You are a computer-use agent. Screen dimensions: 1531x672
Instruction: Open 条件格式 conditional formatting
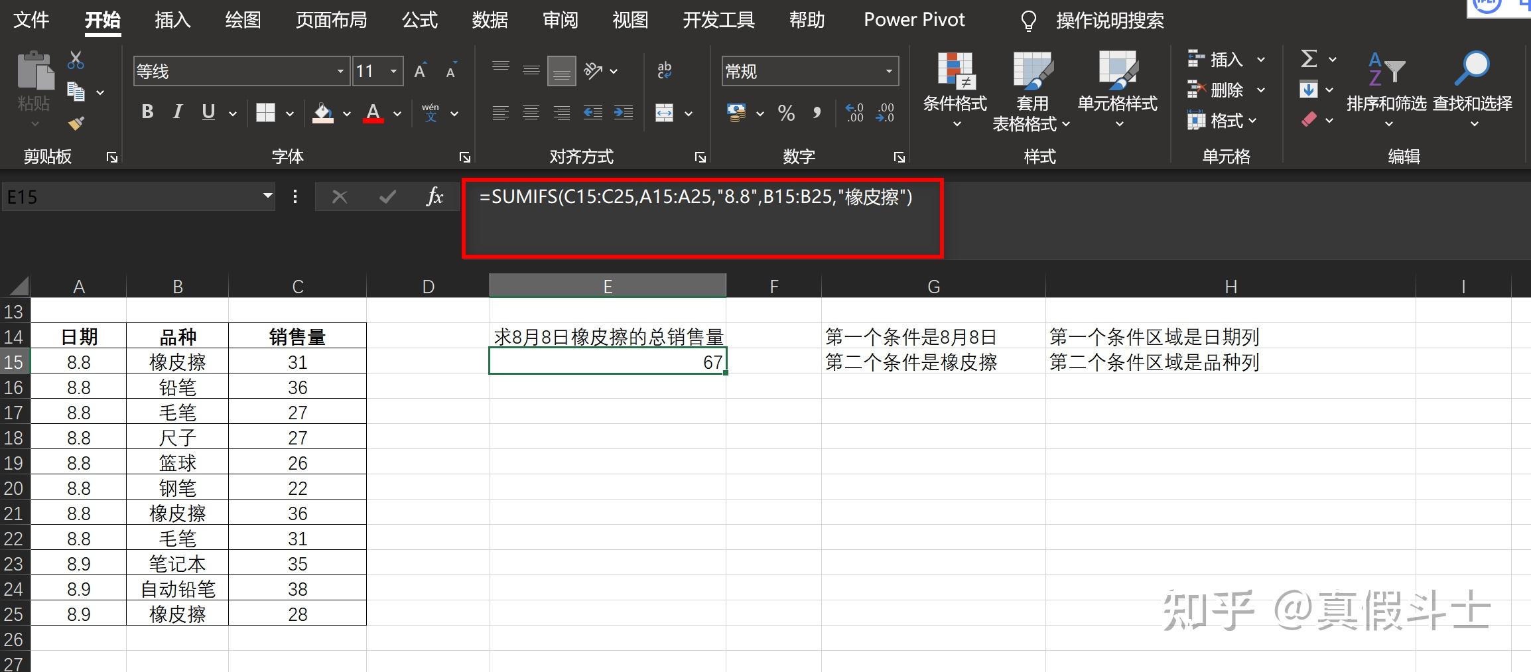pos(955,90)
